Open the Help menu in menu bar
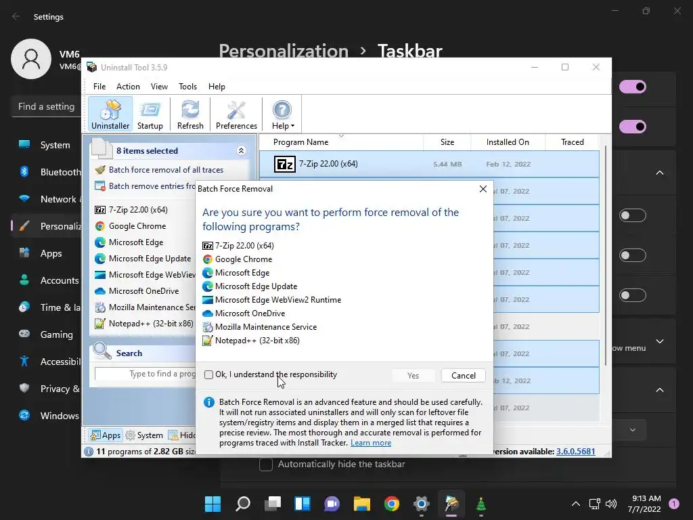693x520 pixels. click(217, 87)
